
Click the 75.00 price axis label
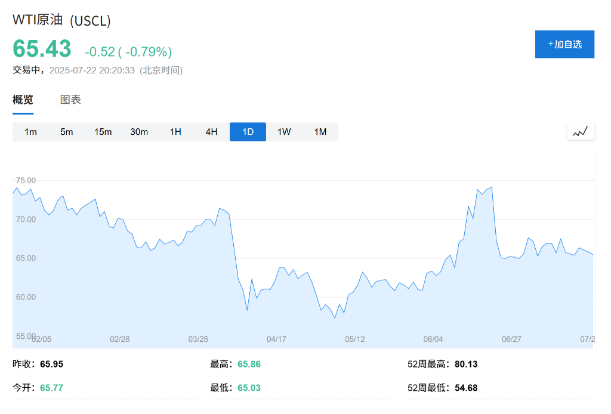[24, 180]
